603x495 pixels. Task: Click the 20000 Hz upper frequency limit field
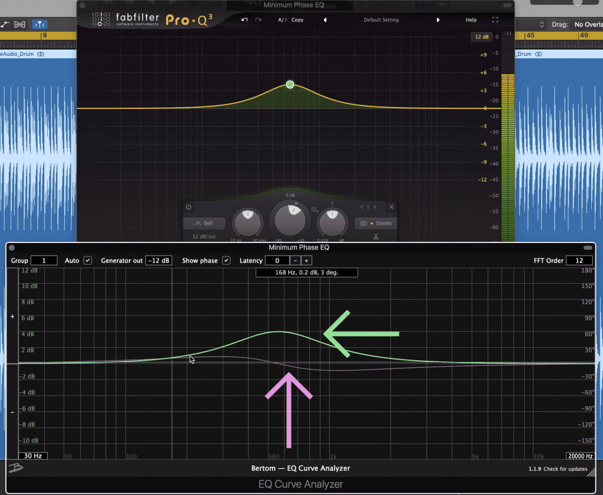pyautogui.click(x=580, y=456)
